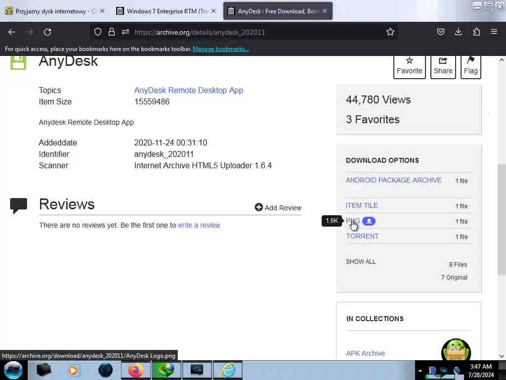
Task: Click the page vertical scrollbar thumb
Action: click(x=502, y=220)
